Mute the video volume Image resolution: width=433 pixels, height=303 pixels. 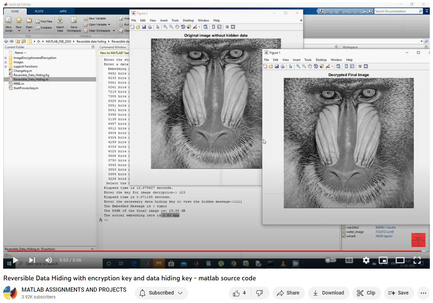[49, 260]
